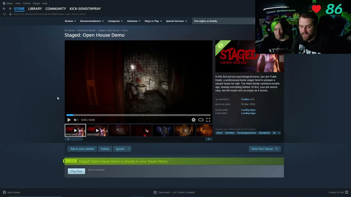Screen dimensions: 351x197
Task: Open Downloads via the download status icon
Action: (155, 192)
